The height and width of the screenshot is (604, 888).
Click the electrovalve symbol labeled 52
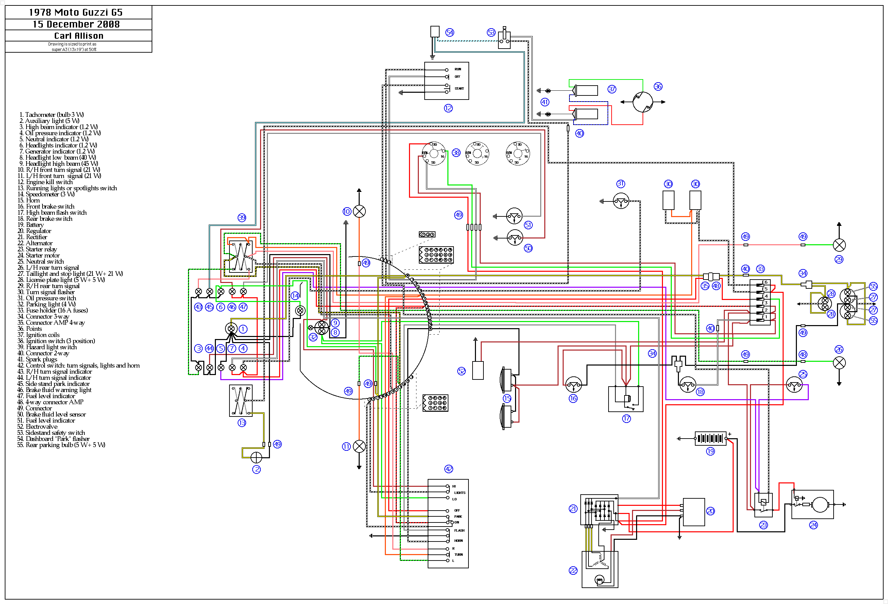click(478, 370)
